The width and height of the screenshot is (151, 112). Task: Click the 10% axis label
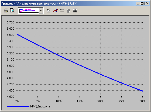[59, 101]
